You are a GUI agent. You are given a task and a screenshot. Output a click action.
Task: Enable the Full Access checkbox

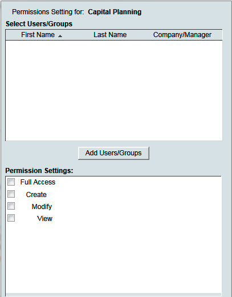[11, 182]
